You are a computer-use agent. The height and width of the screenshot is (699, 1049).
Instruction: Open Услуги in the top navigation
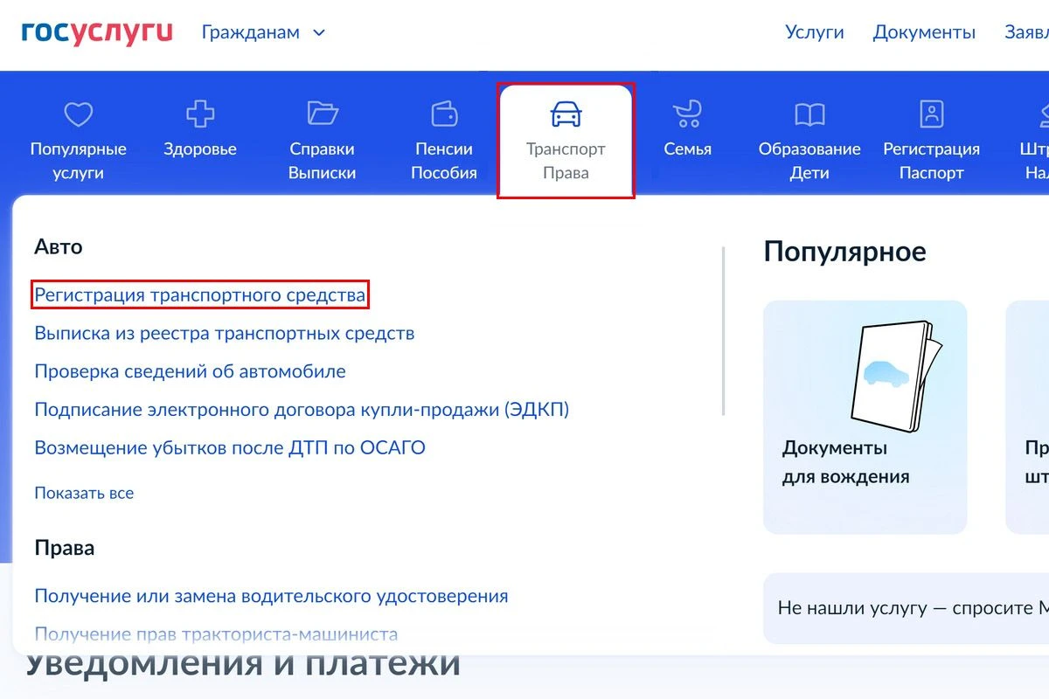coord(814,32)
